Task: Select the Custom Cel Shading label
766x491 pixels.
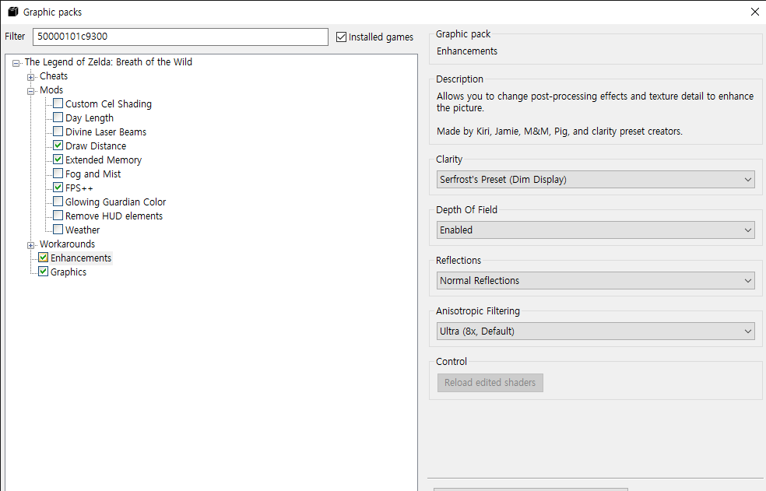Action: (108, 104)
